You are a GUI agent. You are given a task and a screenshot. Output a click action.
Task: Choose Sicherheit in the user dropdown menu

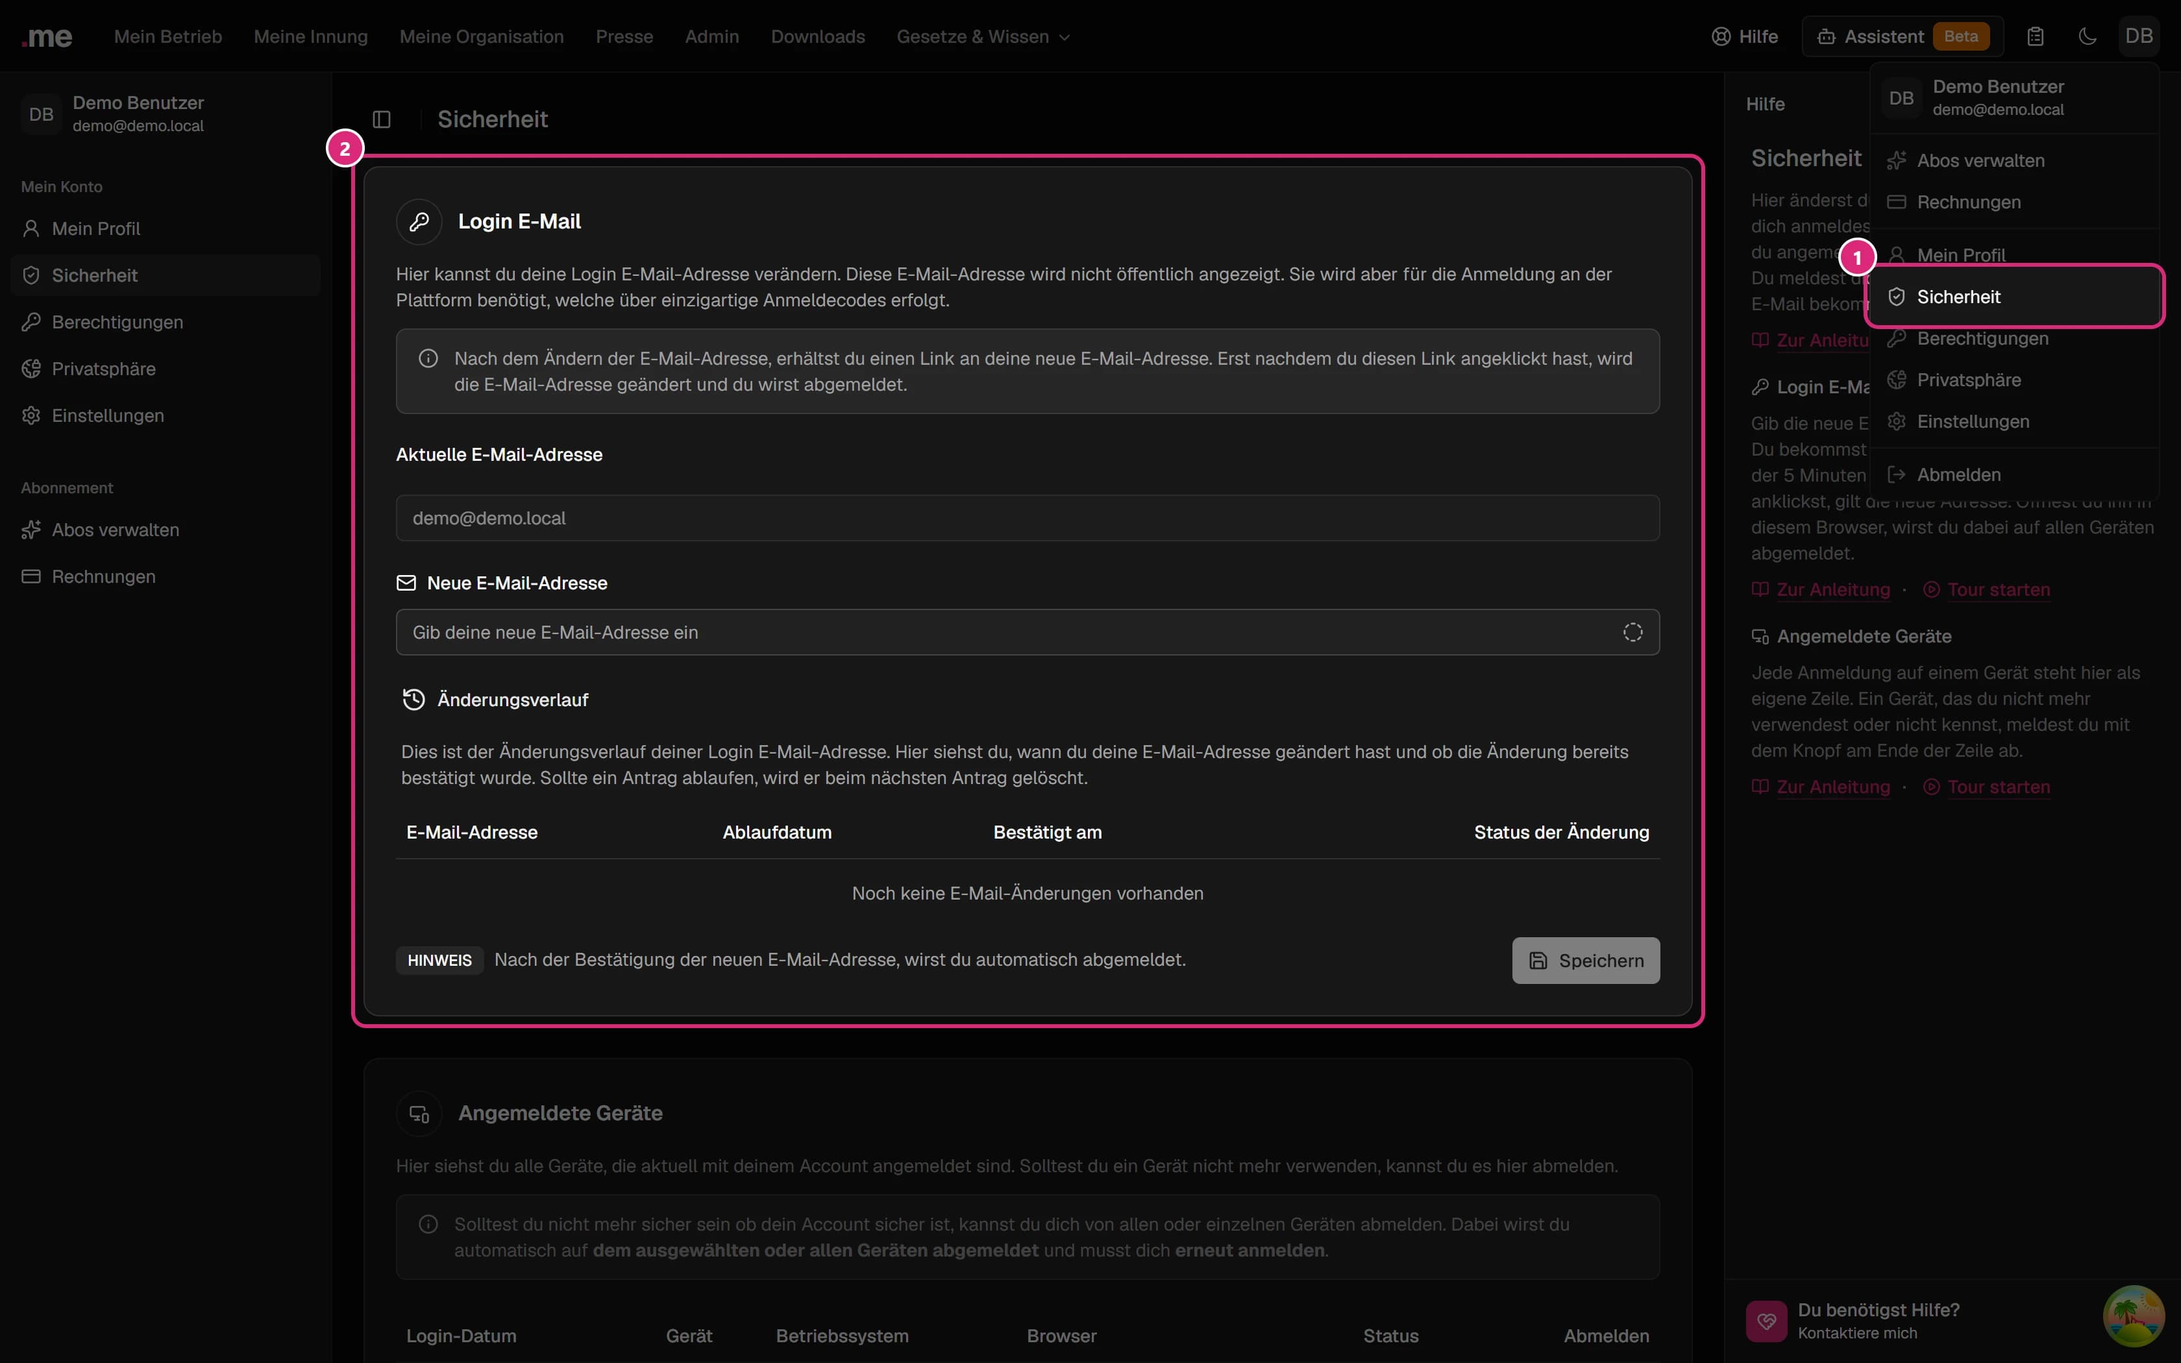tap(2015, 297)
